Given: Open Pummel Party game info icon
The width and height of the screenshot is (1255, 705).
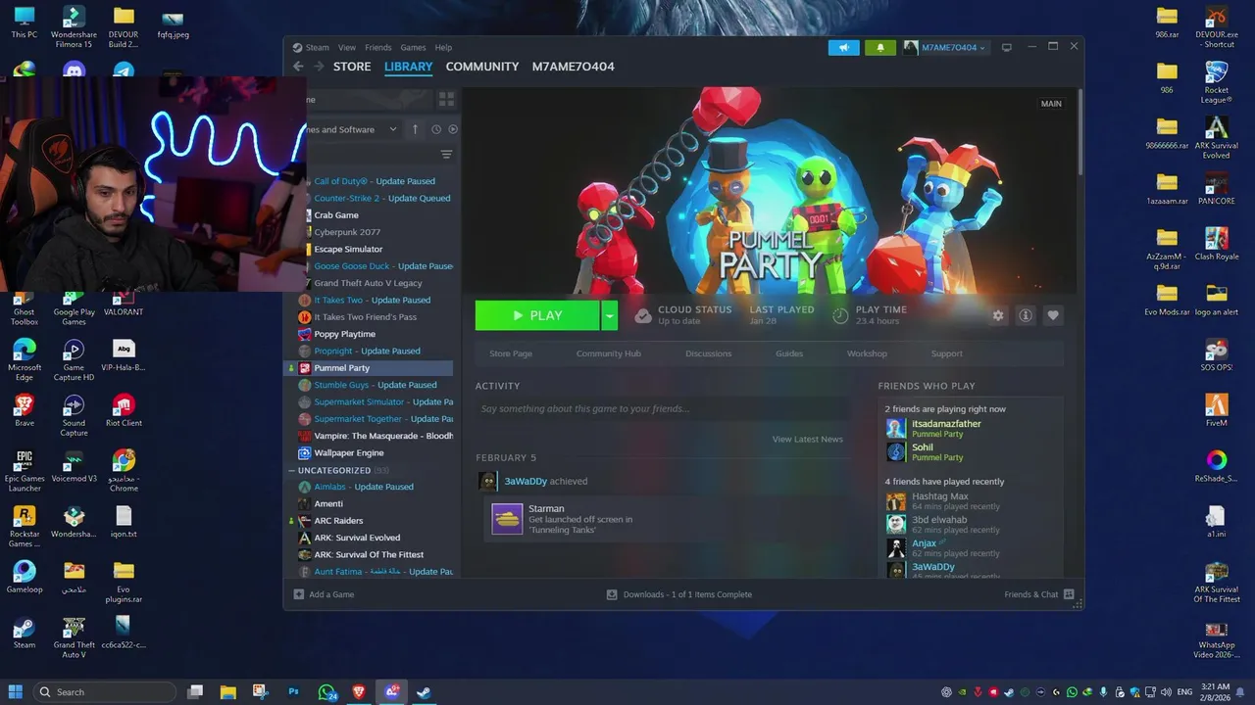Looking at the screenshot, I should point(1026,315).
